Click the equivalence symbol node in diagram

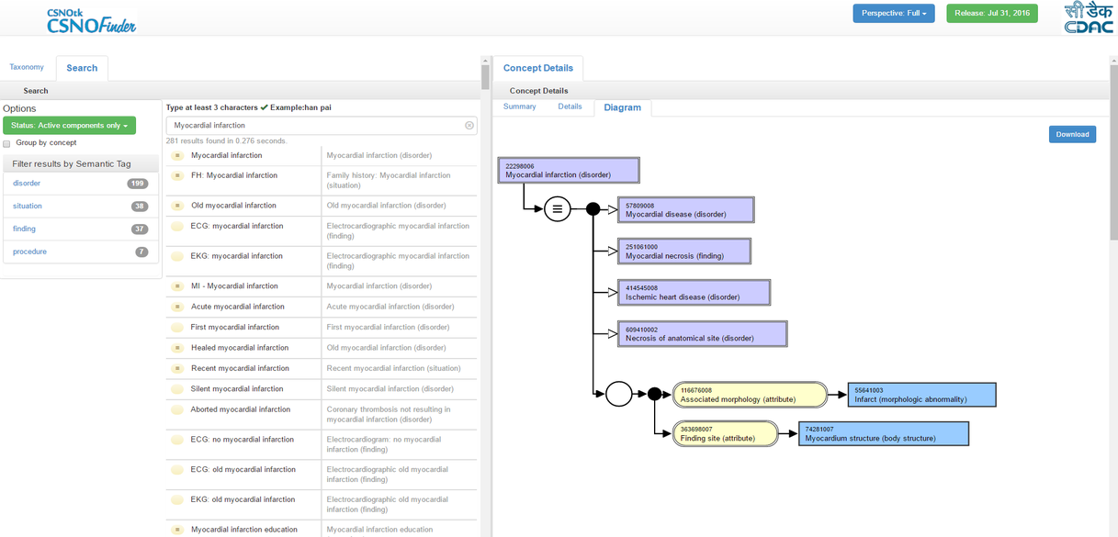pos(557,209)
